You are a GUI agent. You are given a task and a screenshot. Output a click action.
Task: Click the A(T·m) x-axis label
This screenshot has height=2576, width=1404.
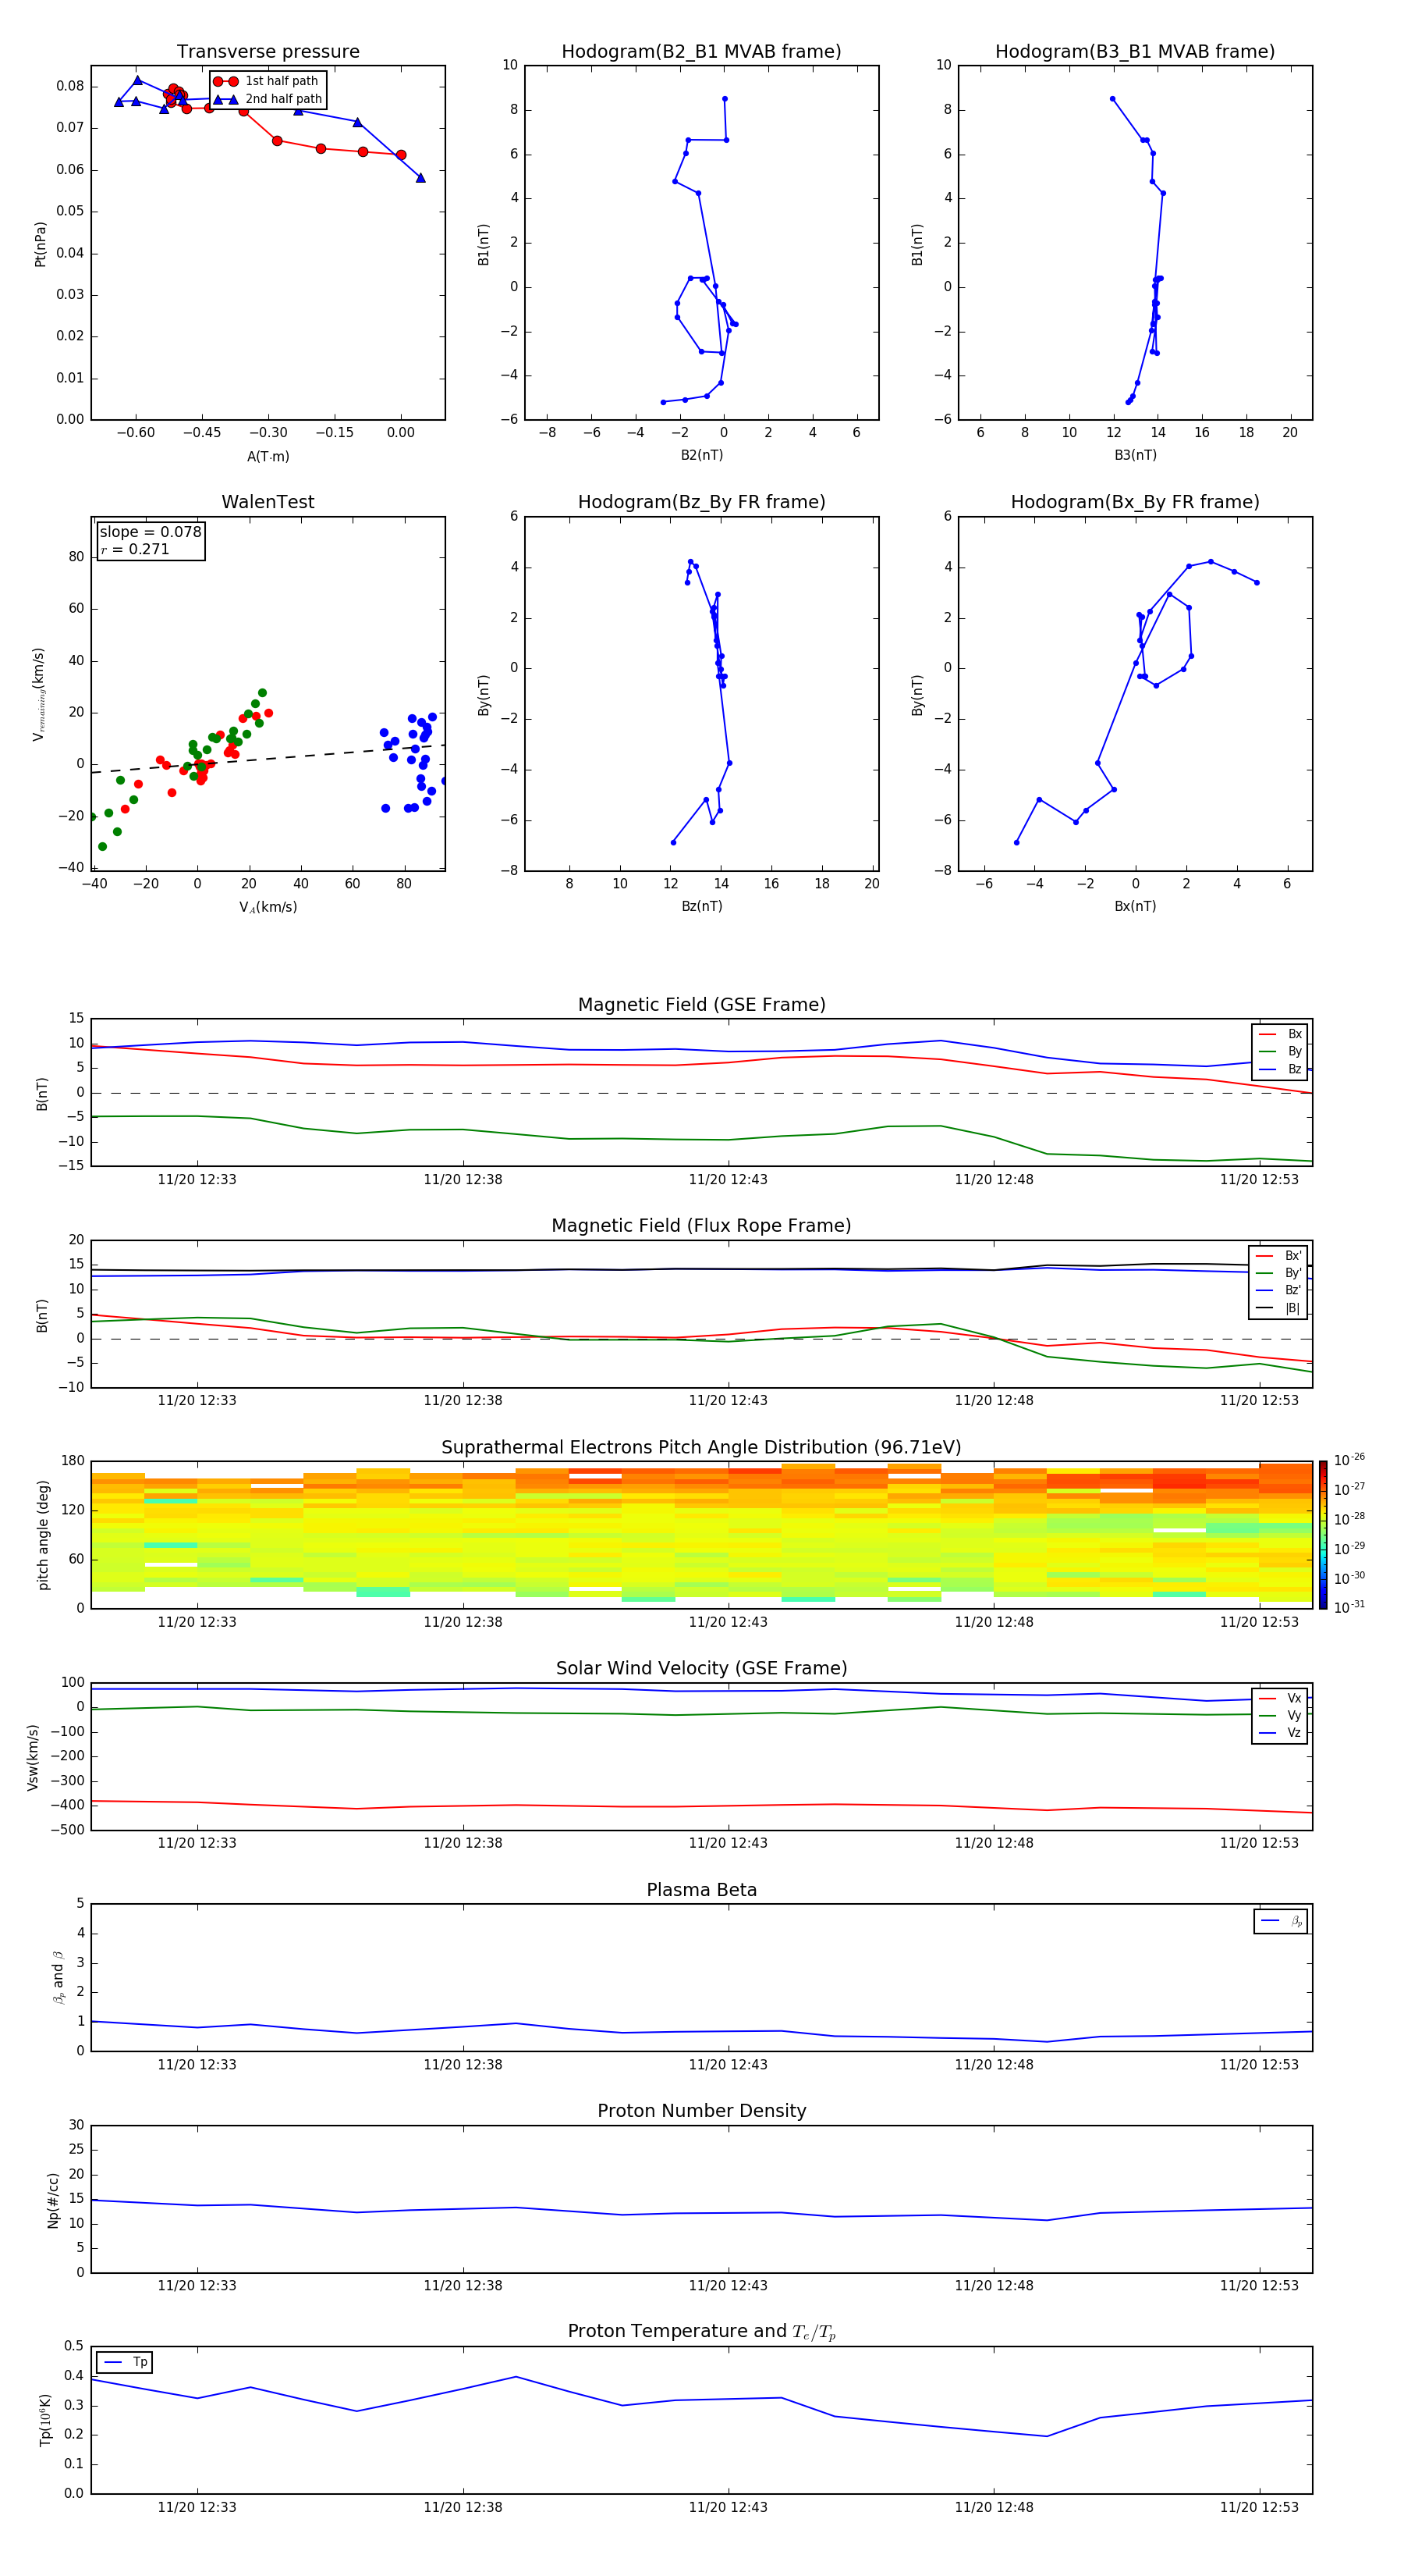pos(268,456)
